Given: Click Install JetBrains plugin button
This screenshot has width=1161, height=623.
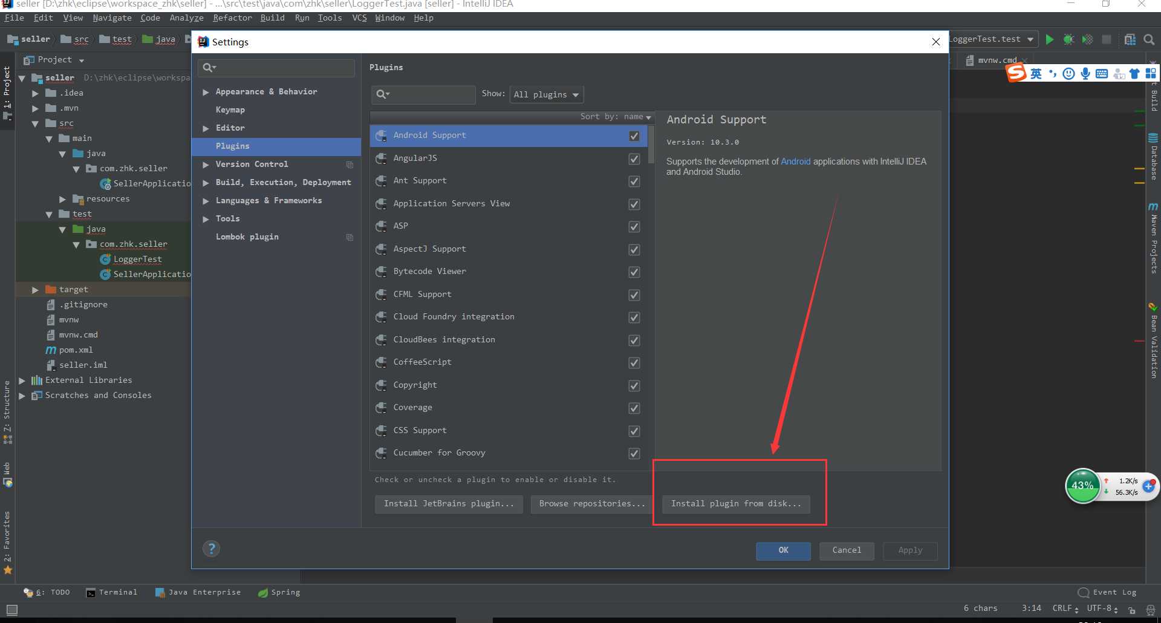Looking at the screenshot, I should [x=449, y=504].
